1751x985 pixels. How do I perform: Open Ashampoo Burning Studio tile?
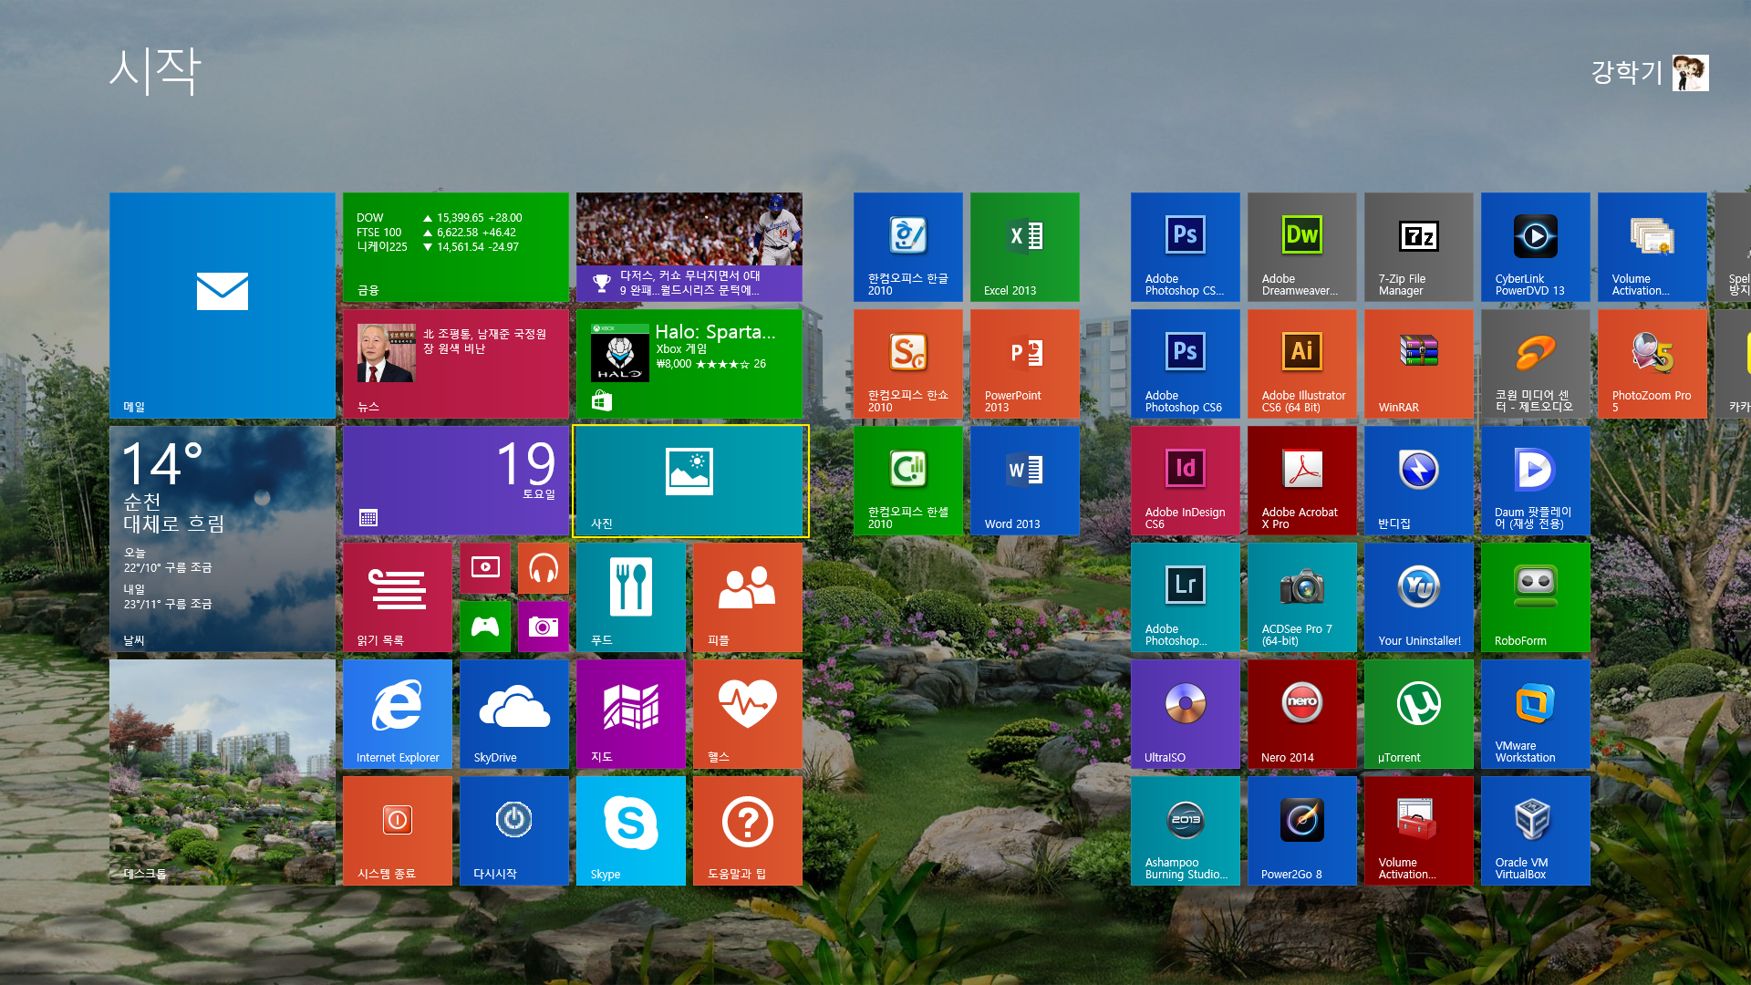coord(1186,831)
